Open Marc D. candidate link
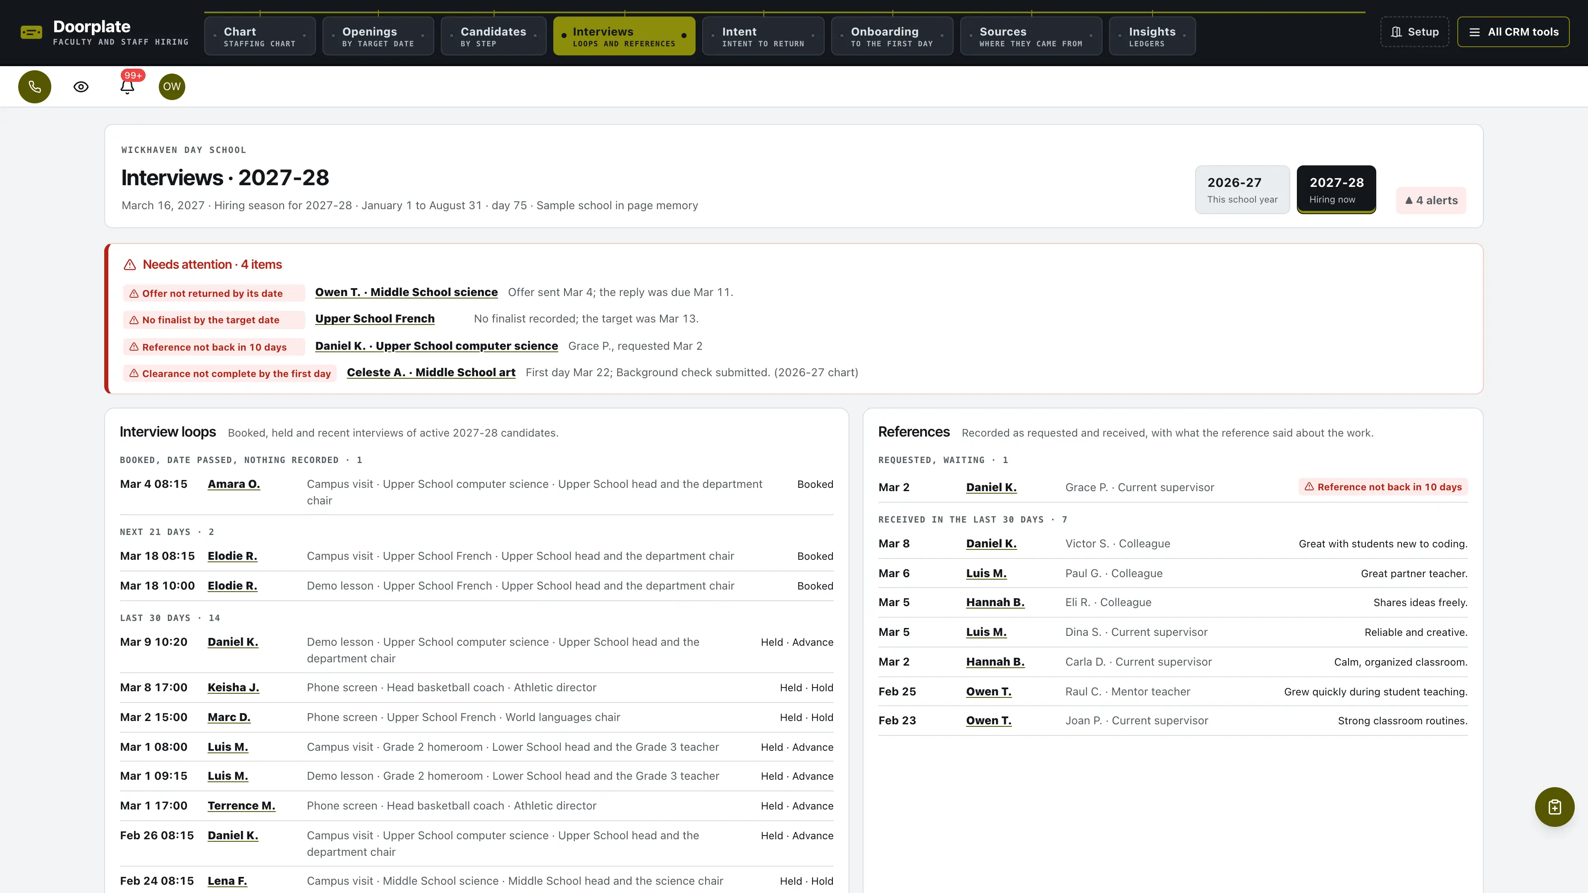The height and width of the screenshot is (893, 1588). [229, 717]
